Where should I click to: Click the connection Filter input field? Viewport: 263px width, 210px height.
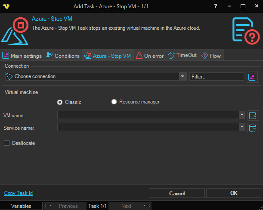pyautogui.click(x=217, y=77)
